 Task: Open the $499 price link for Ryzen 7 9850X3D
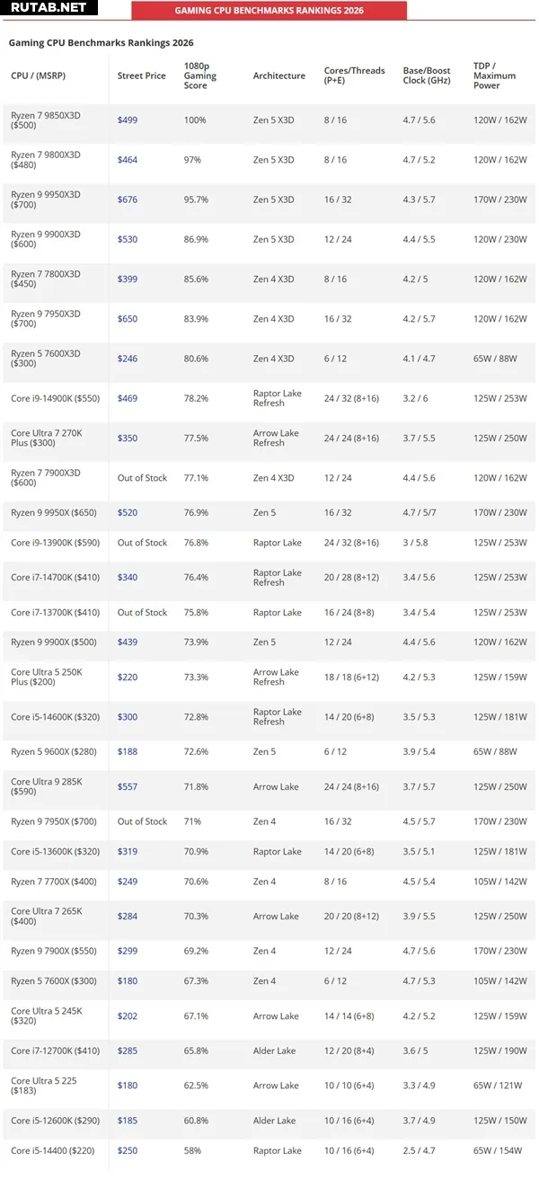click(x=127, y=120)
